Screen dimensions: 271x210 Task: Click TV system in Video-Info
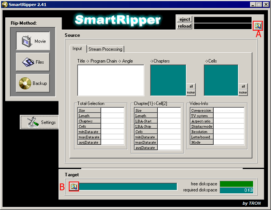217,116
